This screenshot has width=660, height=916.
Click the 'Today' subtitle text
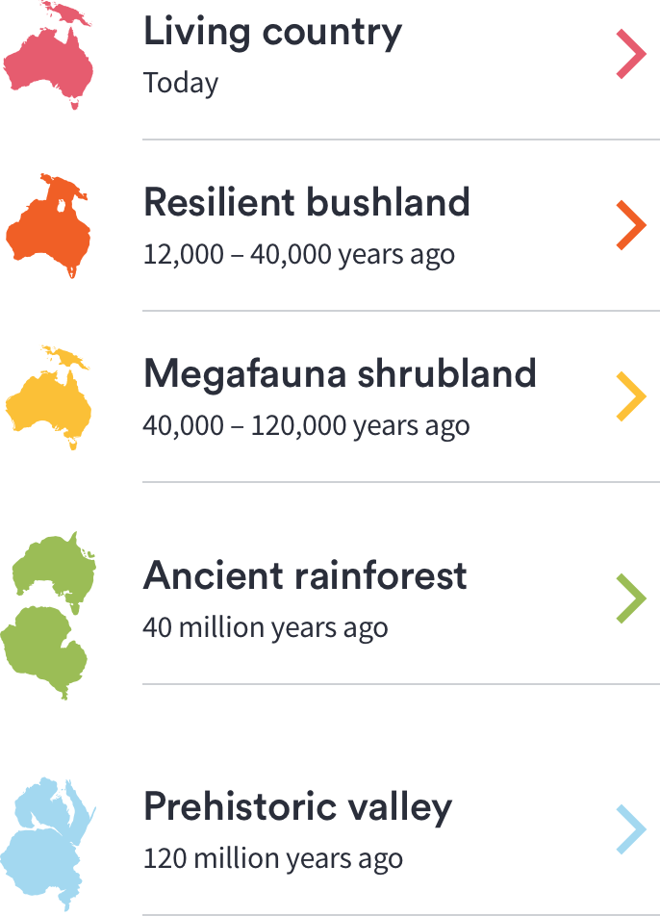tap(181, 83)
